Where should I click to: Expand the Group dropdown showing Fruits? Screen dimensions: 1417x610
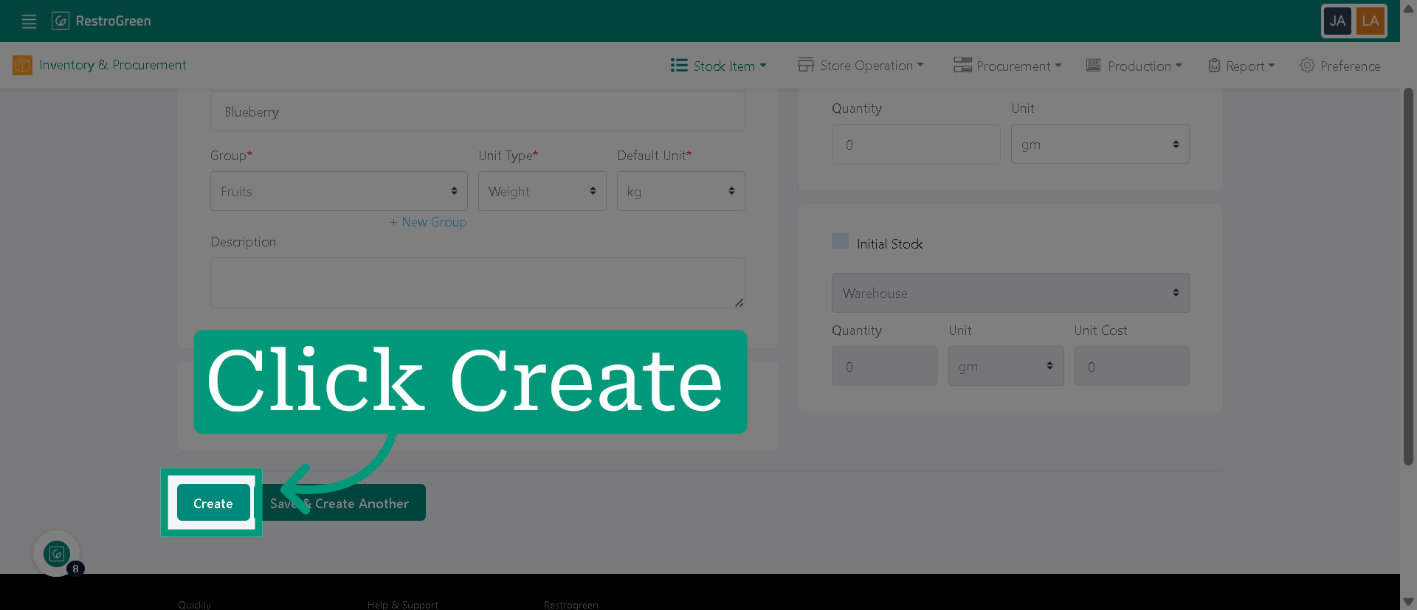point(339,191)
